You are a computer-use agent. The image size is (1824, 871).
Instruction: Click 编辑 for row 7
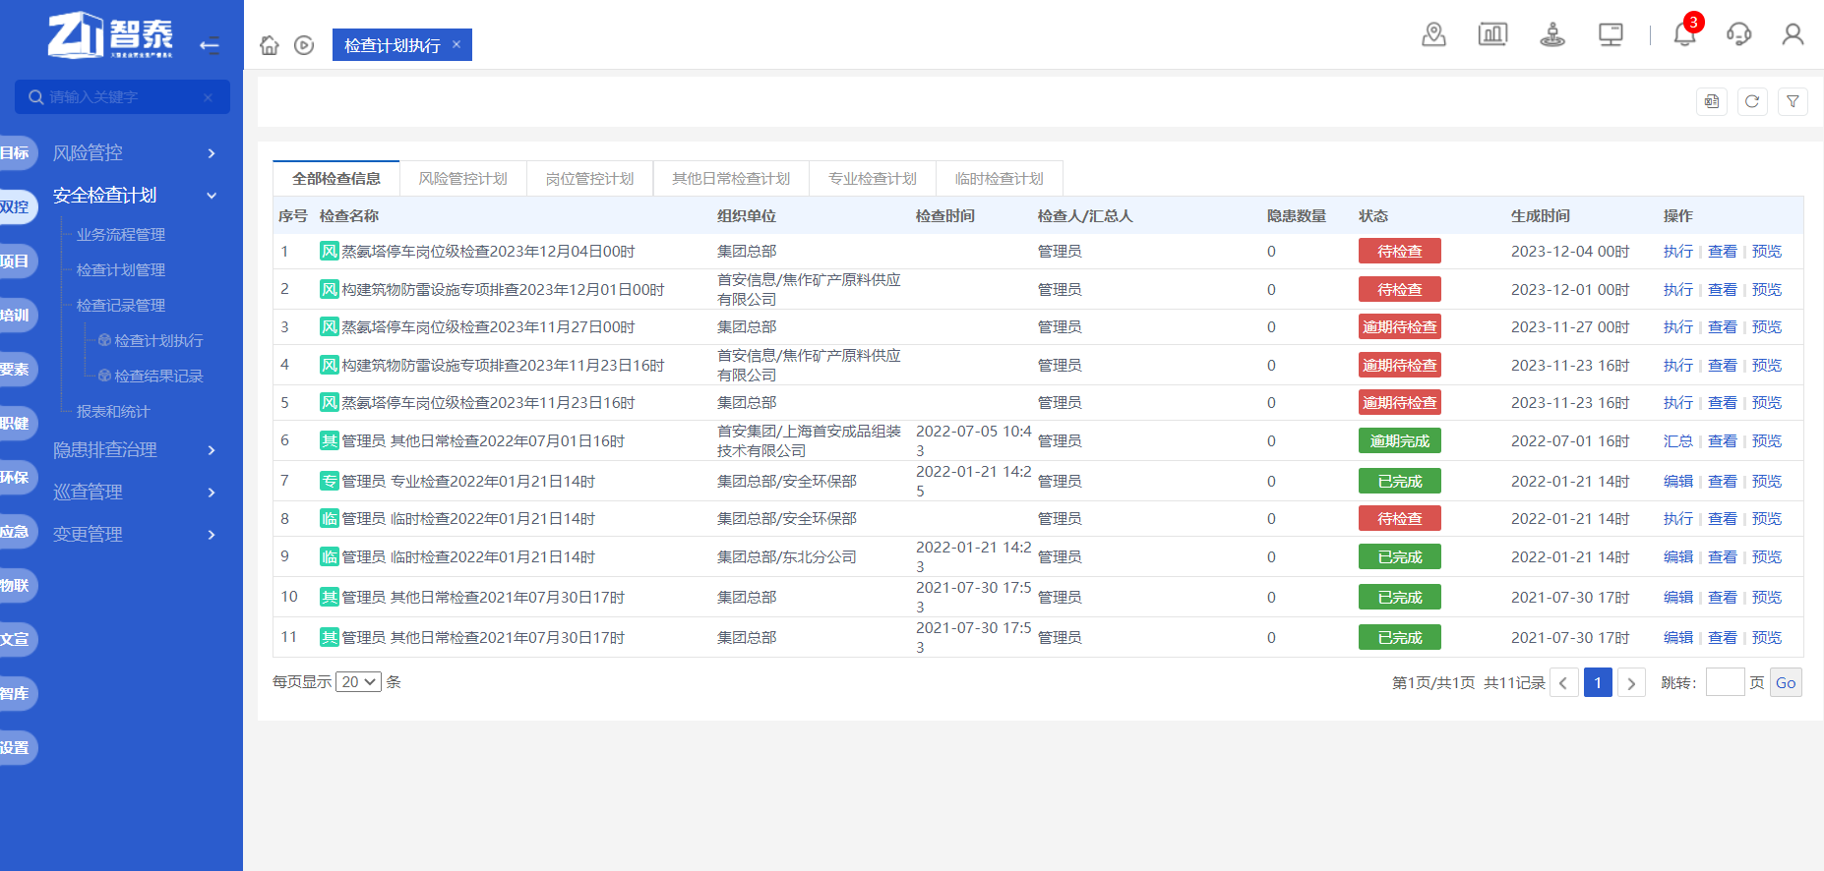pyautogui.click(x=1678, y=481)
